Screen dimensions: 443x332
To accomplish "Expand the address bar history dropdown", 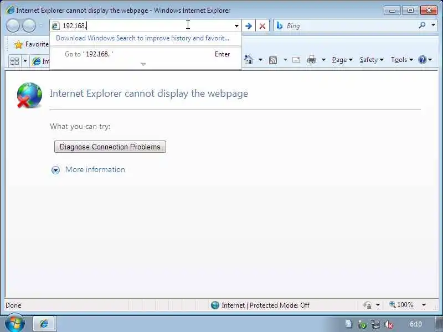I will point(236,26).
